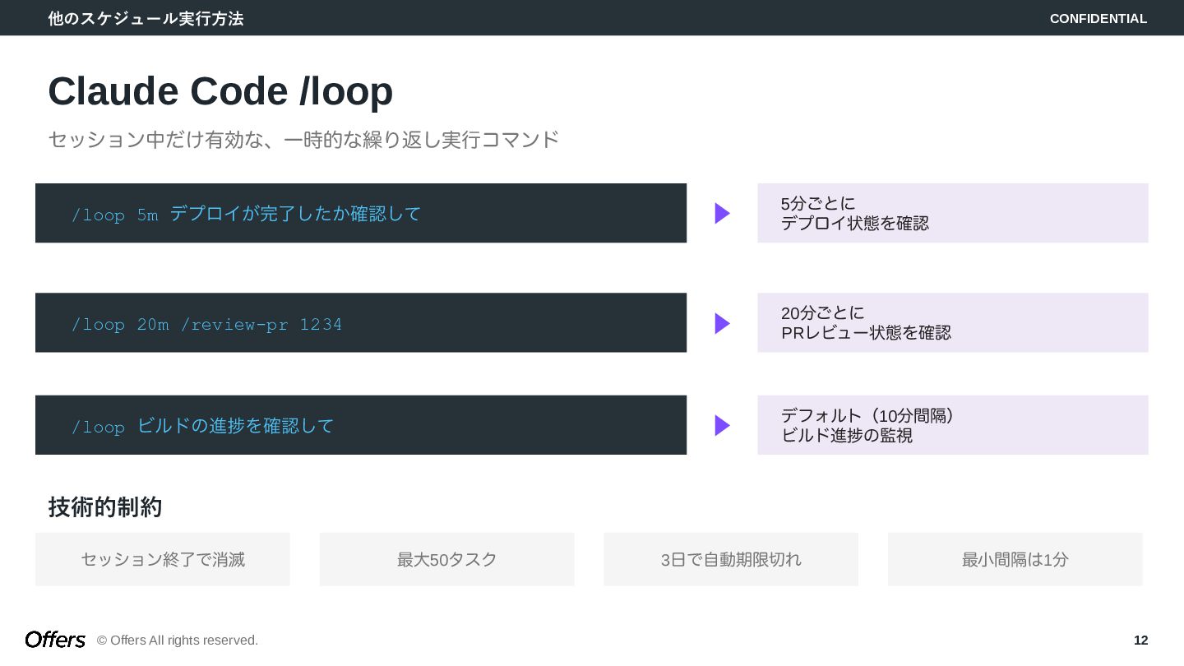Click the Offers logo in the footer
Screen dimensions: 1184x666
[55, 640]
